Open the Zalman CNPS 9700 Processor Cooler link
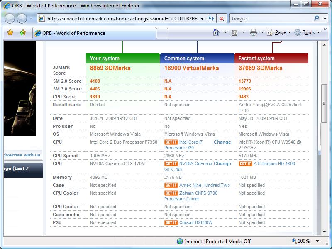 click(x=191, y=196)
